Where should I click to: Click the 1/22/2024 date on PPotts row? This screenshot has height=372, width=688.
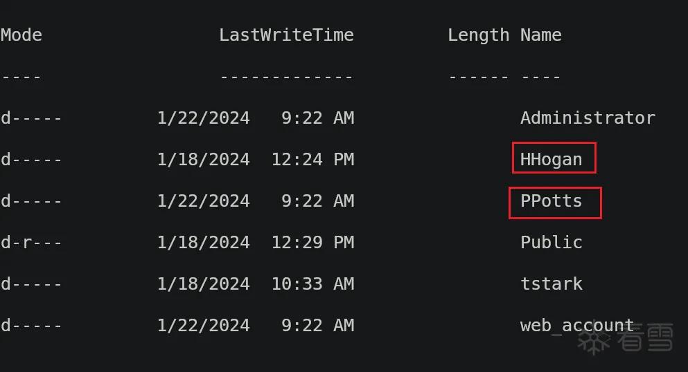coord(203,201)
